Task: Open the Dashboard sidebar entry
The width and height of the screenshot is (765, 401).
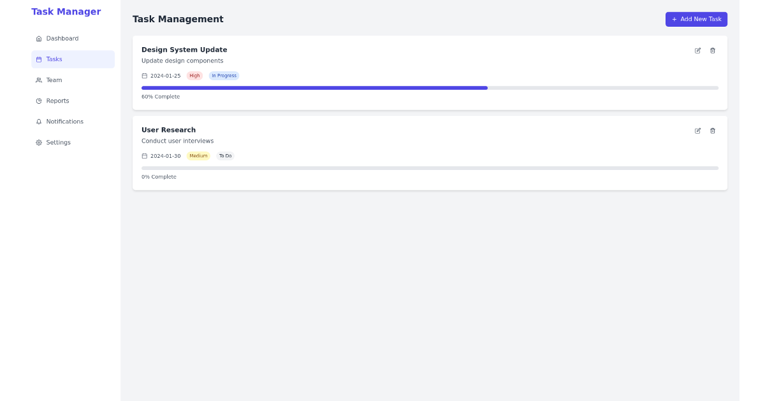Action: (62, 38)
